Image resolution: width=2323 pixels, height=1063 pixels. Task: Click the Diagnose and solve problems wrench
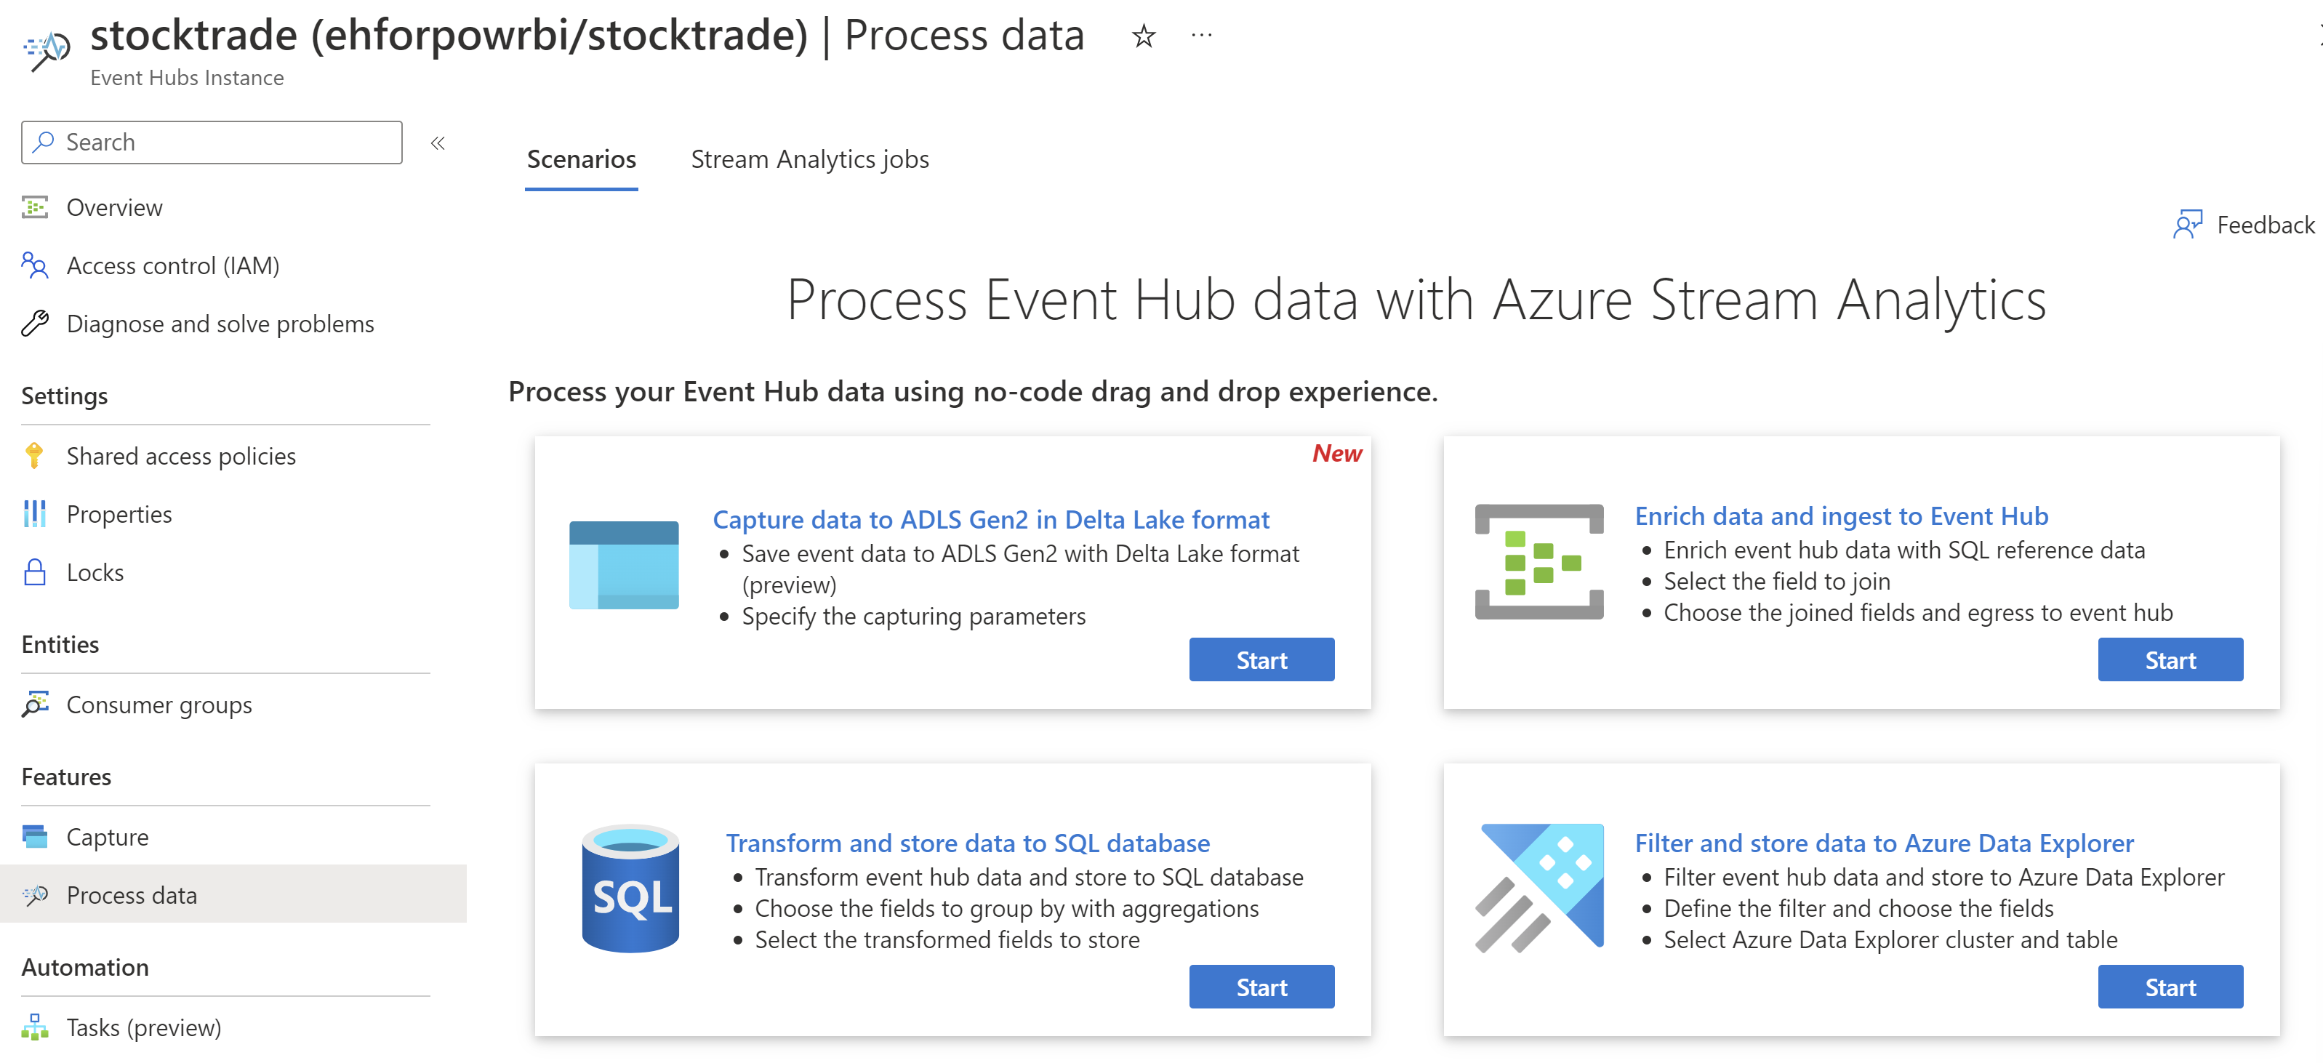pos(35,323)
